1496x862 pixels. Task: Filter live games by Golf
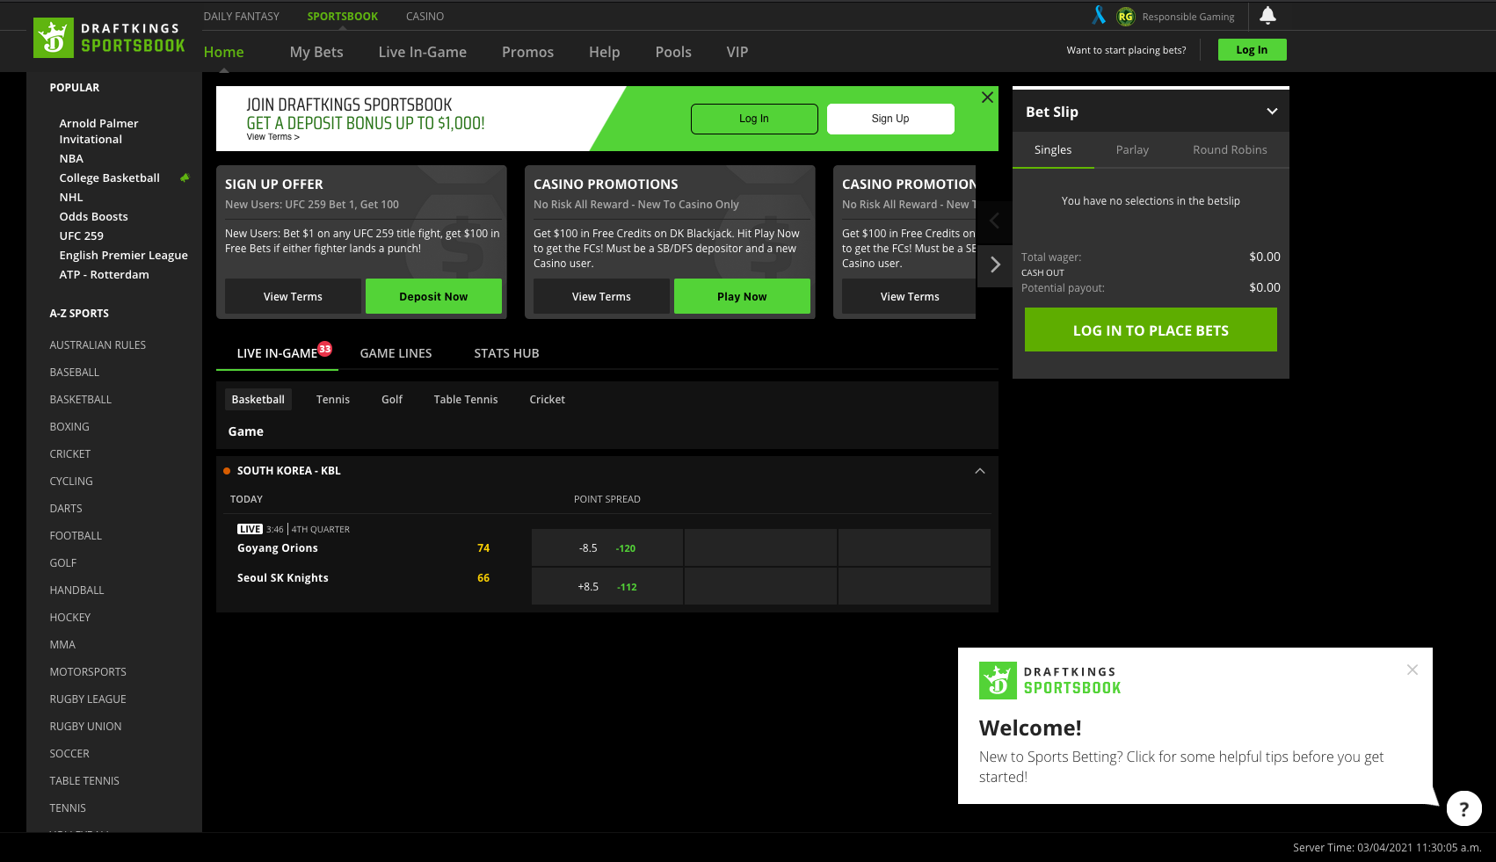coord(392,400)
